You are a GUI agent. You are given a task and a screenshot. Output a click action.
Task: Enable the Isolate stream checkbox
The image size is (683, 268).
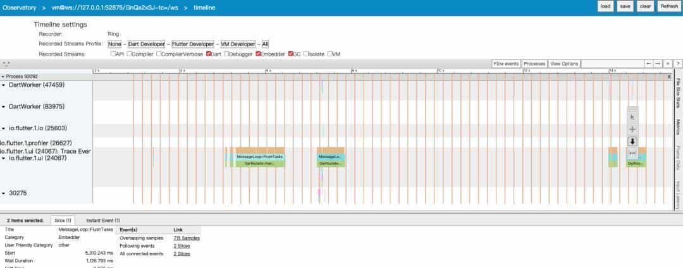pos(306,54)
